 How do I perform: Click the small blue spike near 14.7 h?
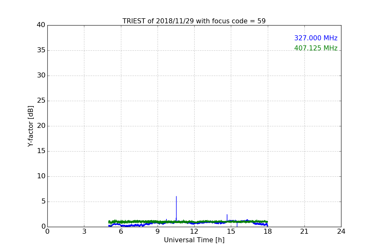pos(227,218)
